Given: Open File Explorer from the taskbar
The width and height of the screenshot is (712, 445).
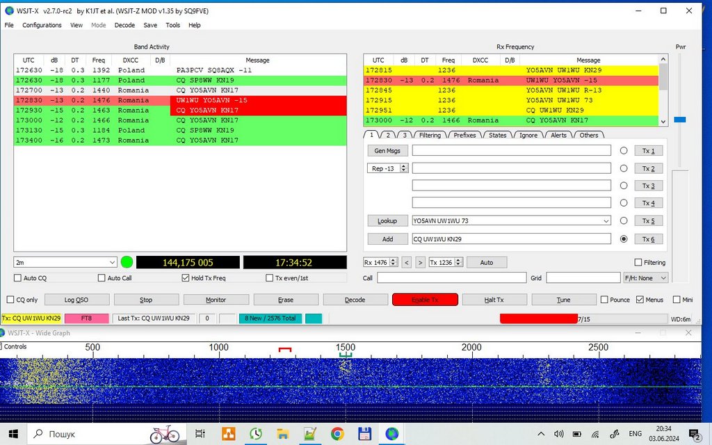Looking at the screenshot, I should (282, 434).
